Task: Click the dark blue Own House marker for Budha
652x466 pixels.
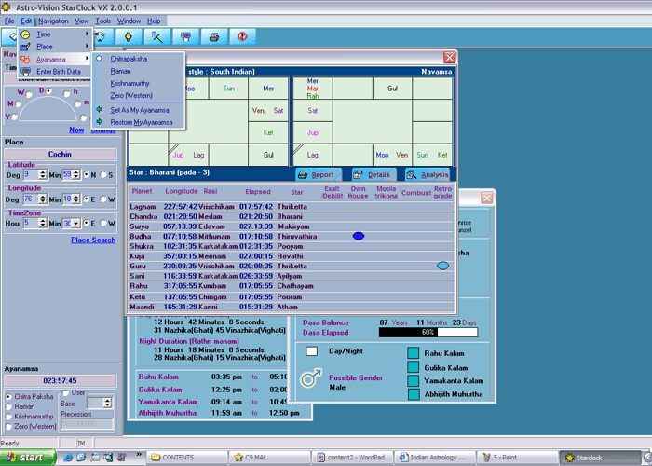Action: pos(359,236)
